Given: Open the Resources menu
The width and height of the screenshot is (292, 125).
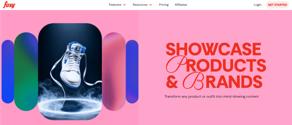Looking at the screenshot, I should click(x=143, y=5).
